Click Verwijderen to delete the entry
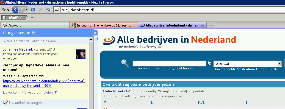Screen dimensions: 285x109 point(31,93)
